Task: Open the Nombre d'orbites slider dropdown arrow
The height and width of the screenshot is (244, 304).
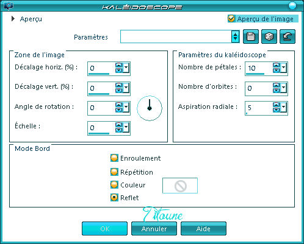Action: 284,88
